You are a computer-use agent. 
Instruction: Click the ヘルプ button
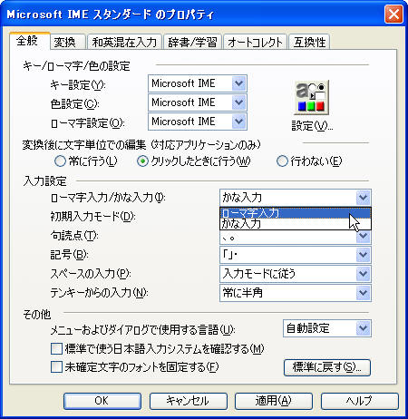360,401
